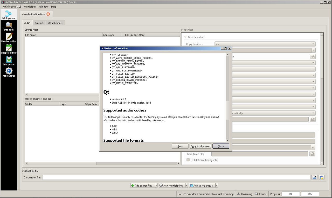Viewport: 332px width, 198px height.
Task: Open the Start multiplexing dropdown arrow
Action: (x=187, y=186)
